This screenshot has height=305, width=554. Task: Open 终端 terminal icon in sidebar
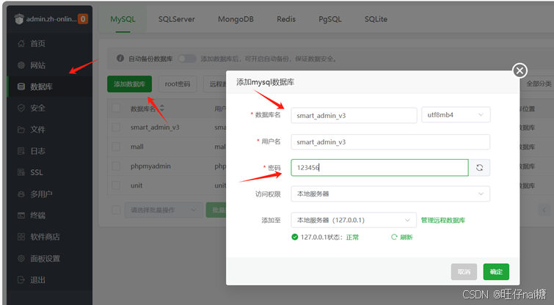(21, 216)
